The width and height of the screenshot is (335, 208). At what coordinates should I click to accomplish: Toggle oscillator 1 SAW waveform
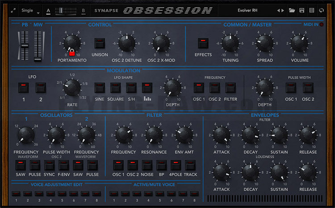21,165
